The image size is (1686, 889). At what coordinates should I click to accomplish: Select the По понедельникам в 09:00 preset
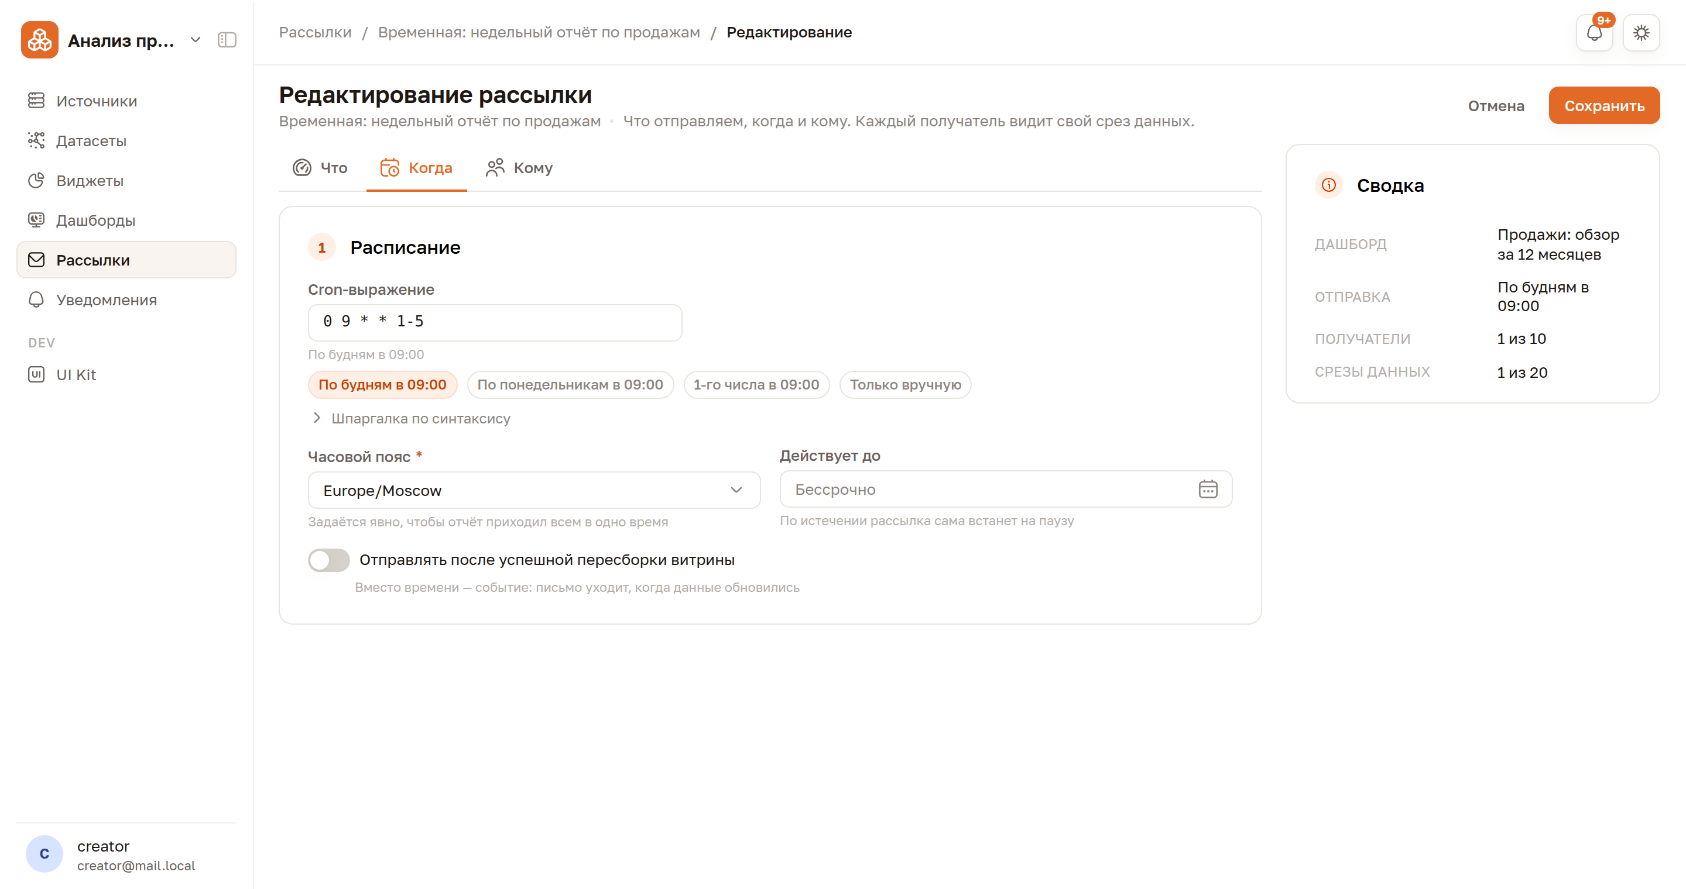[570, 385]
